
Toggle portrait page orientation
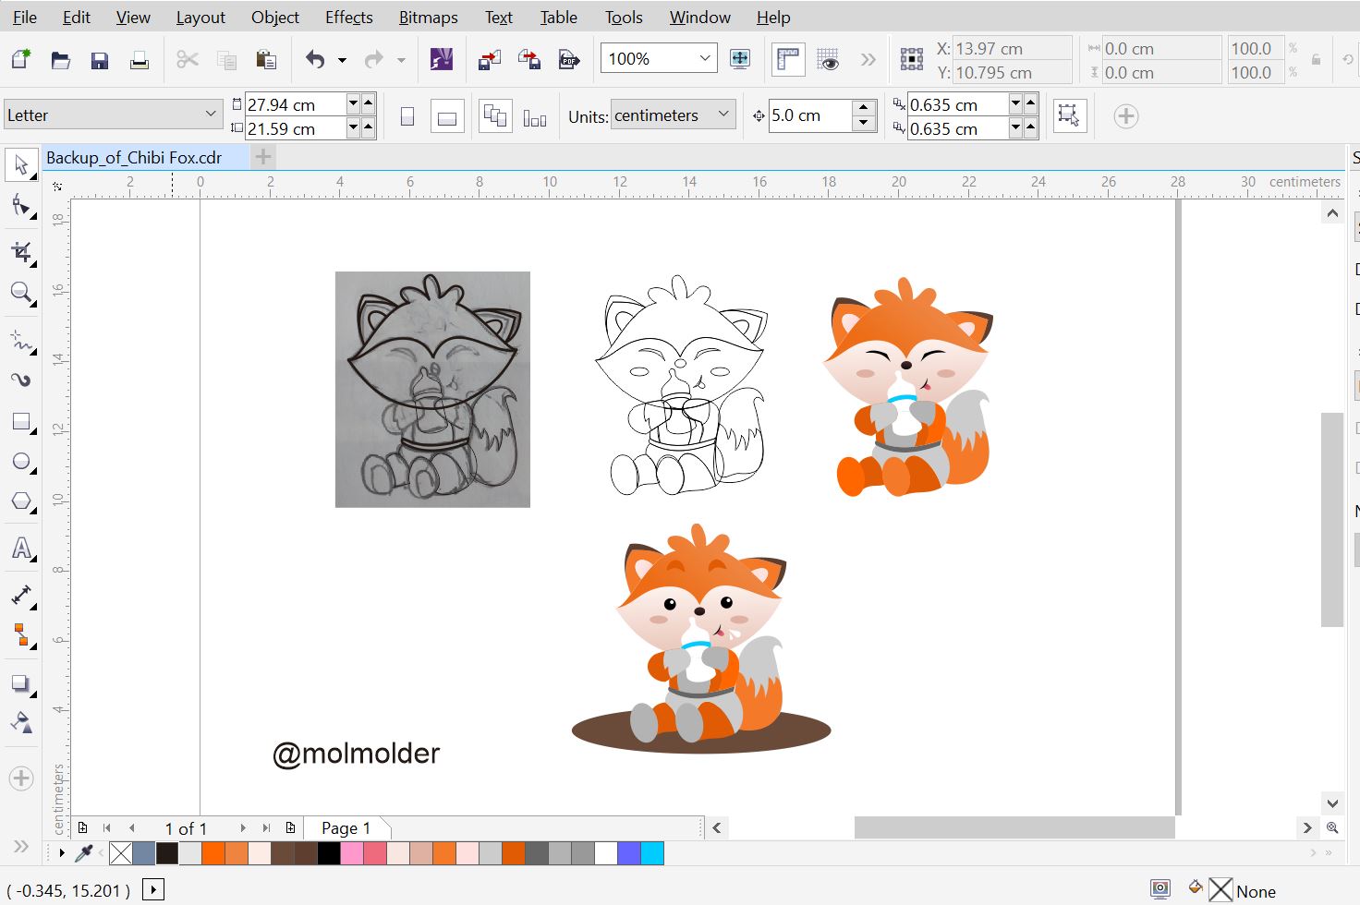(x=407, y=117)
